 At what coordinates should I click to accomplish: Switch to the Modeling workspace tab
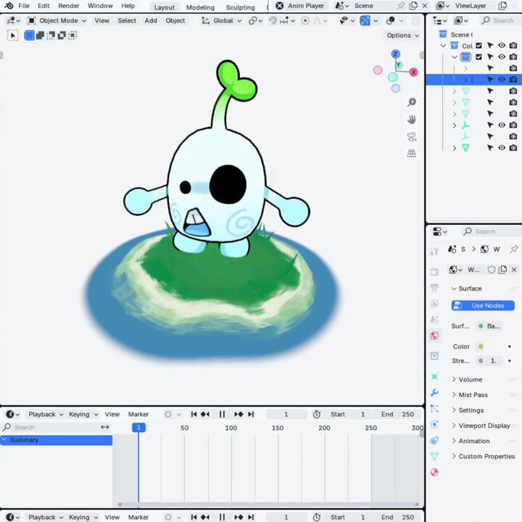(200, 7)
